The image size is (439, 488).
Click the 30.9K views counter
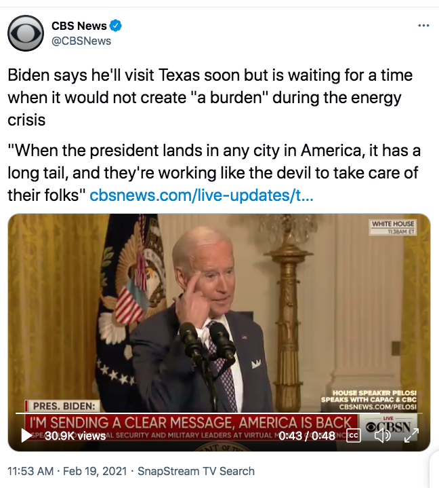(75, 436)
